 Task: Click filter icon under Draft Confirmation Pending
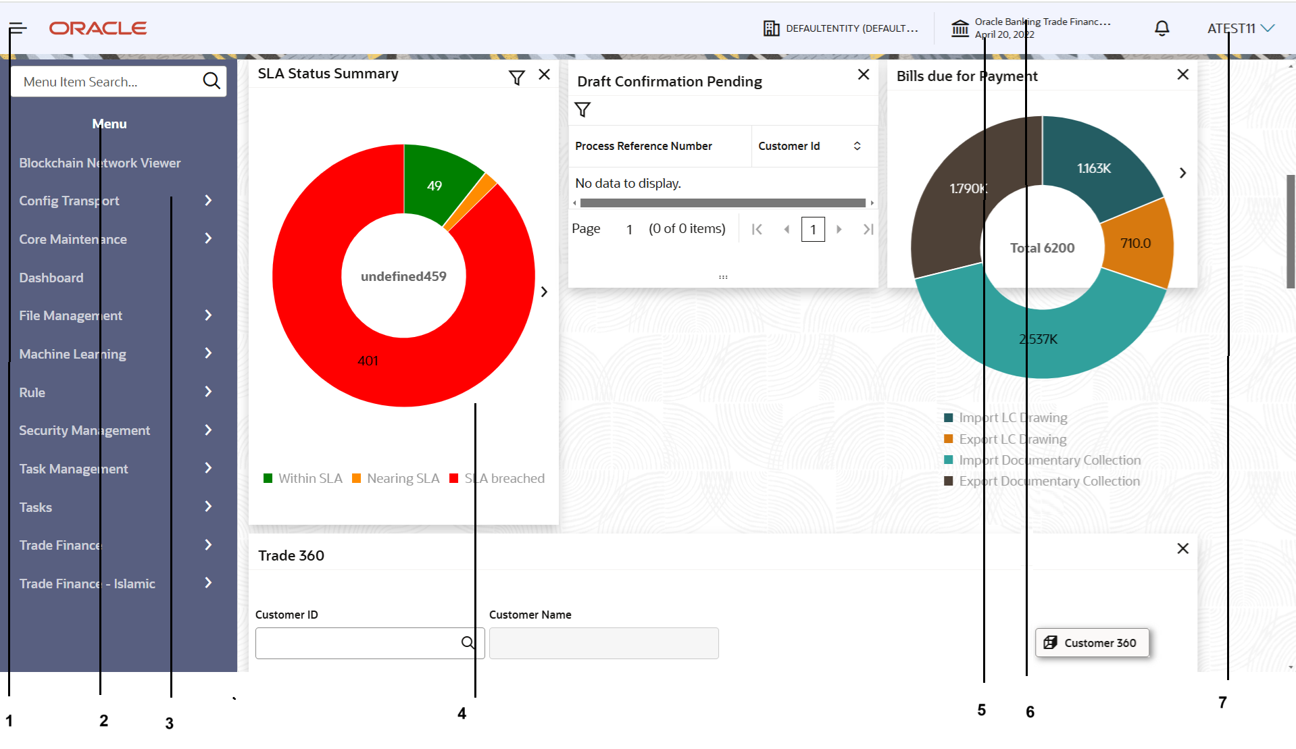click(582, 109)
